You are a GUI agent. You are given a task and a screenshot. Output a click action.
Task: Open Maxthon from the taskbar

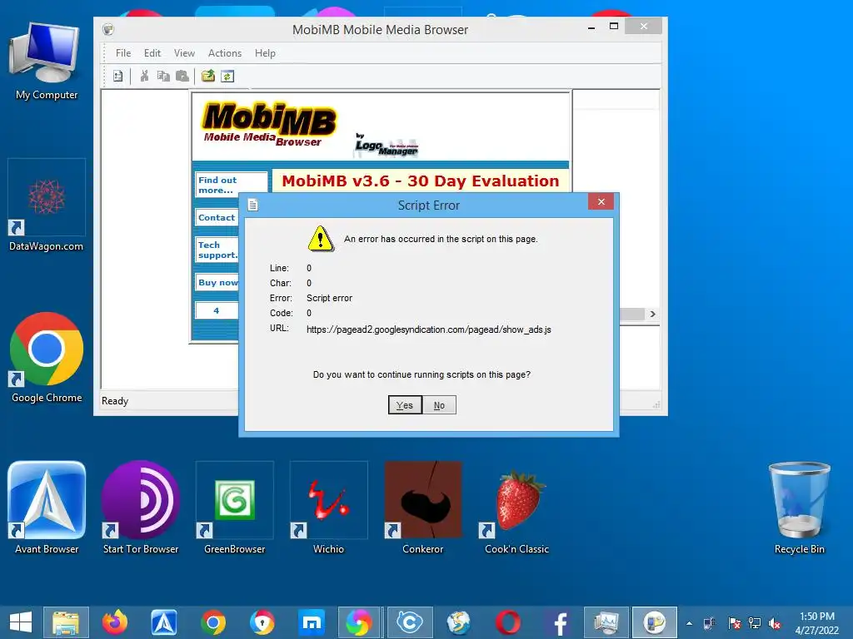[x=312, y=622]
